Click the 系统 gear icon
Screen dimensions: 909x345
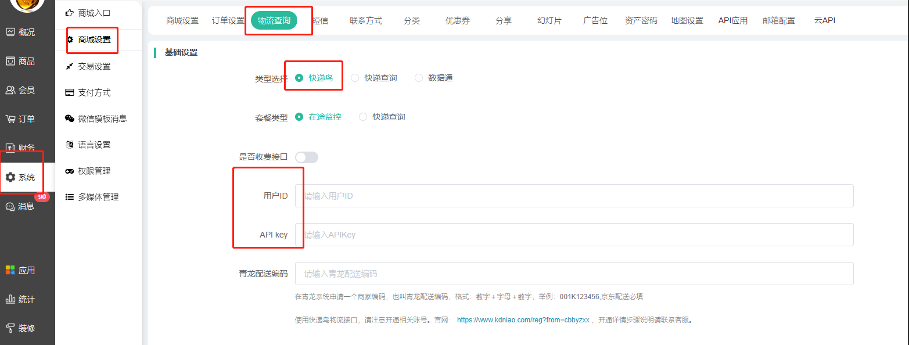point(10,177)
